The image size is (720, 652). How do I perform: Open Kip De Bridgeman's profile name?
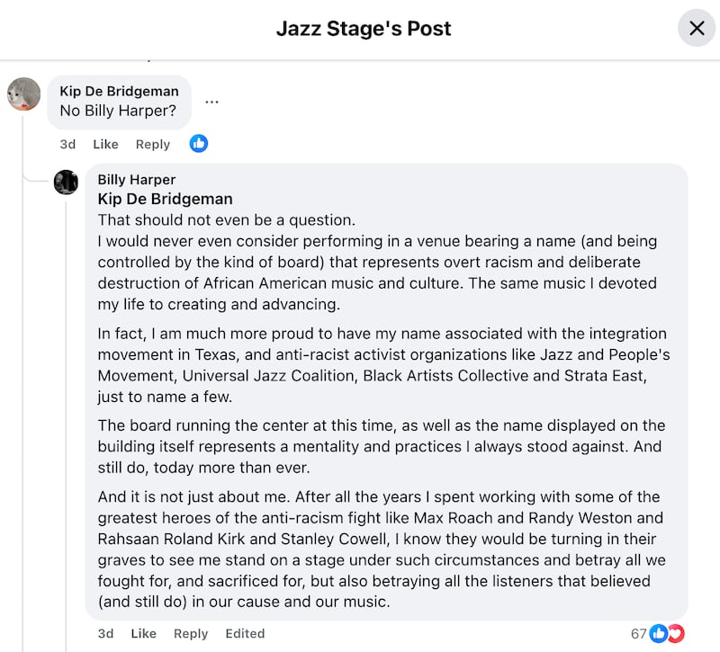coord(119,91)
